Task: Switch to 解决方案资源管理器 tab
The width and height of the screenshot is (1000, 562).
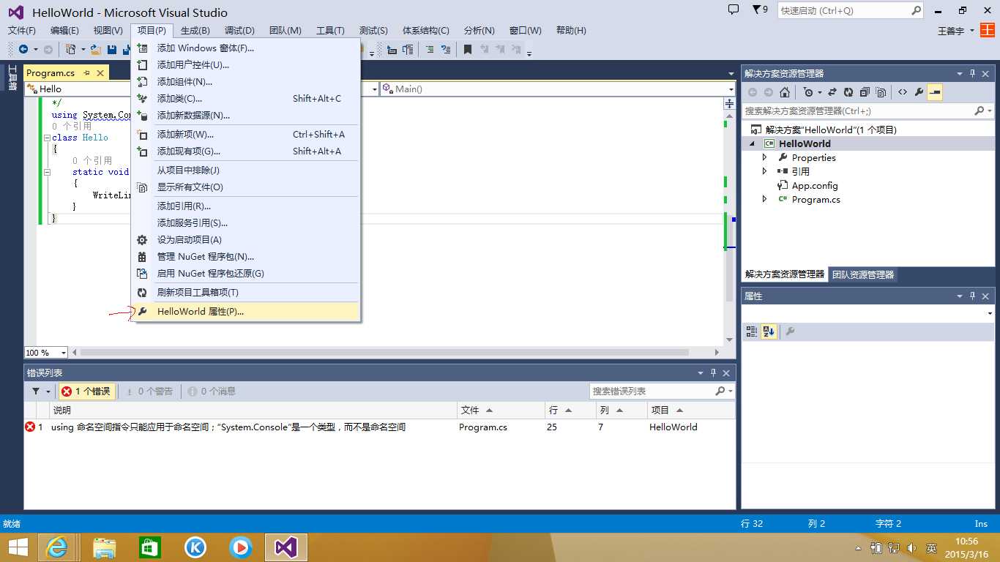Action: click(785, 274)
